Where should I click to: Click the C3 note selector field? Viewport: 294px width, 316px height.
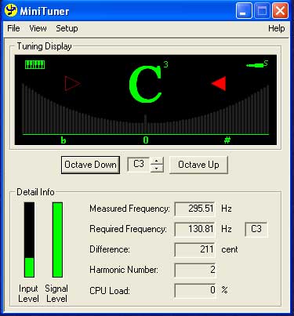(139, 165)
